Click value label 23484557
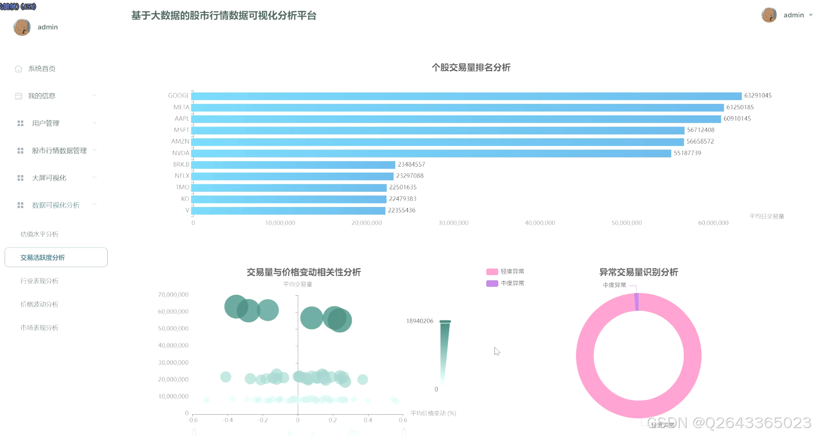 [x=411, y=165]
